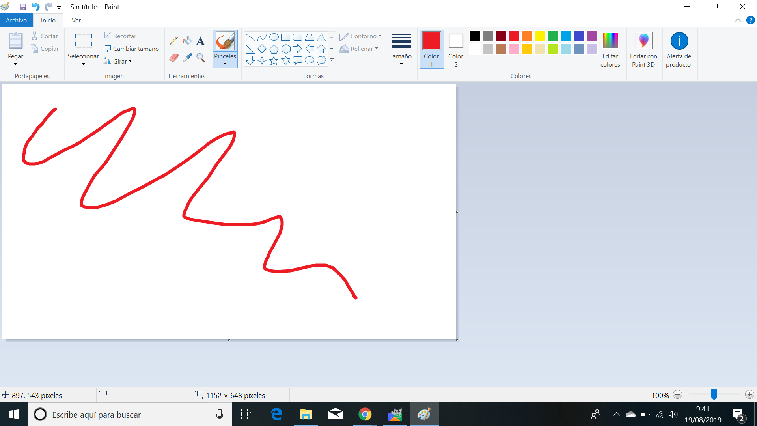The width and height of the screenshot is (757, 426).
Task: Select the oval shape
Action: 274,37
